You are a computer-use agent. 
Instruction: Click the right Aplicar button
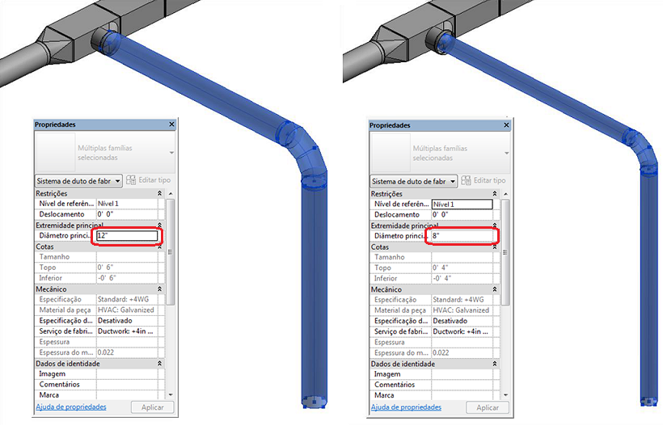coord(488,407)
